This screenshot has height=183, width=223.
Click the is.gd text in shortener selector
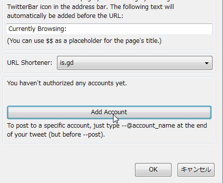(66, 63)
